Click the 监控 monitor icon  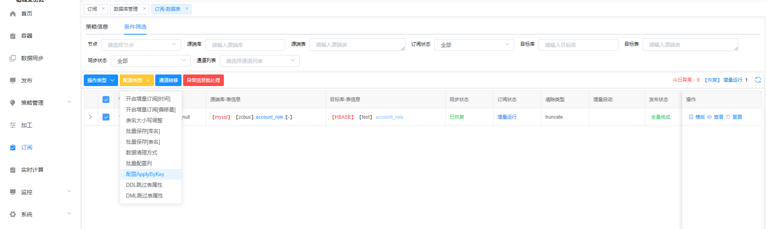[13, 192]
